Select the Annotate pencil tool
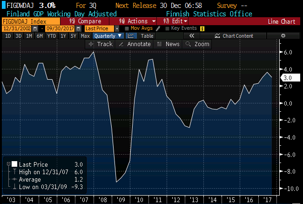The image size is (303, 204). coord(135,44)
